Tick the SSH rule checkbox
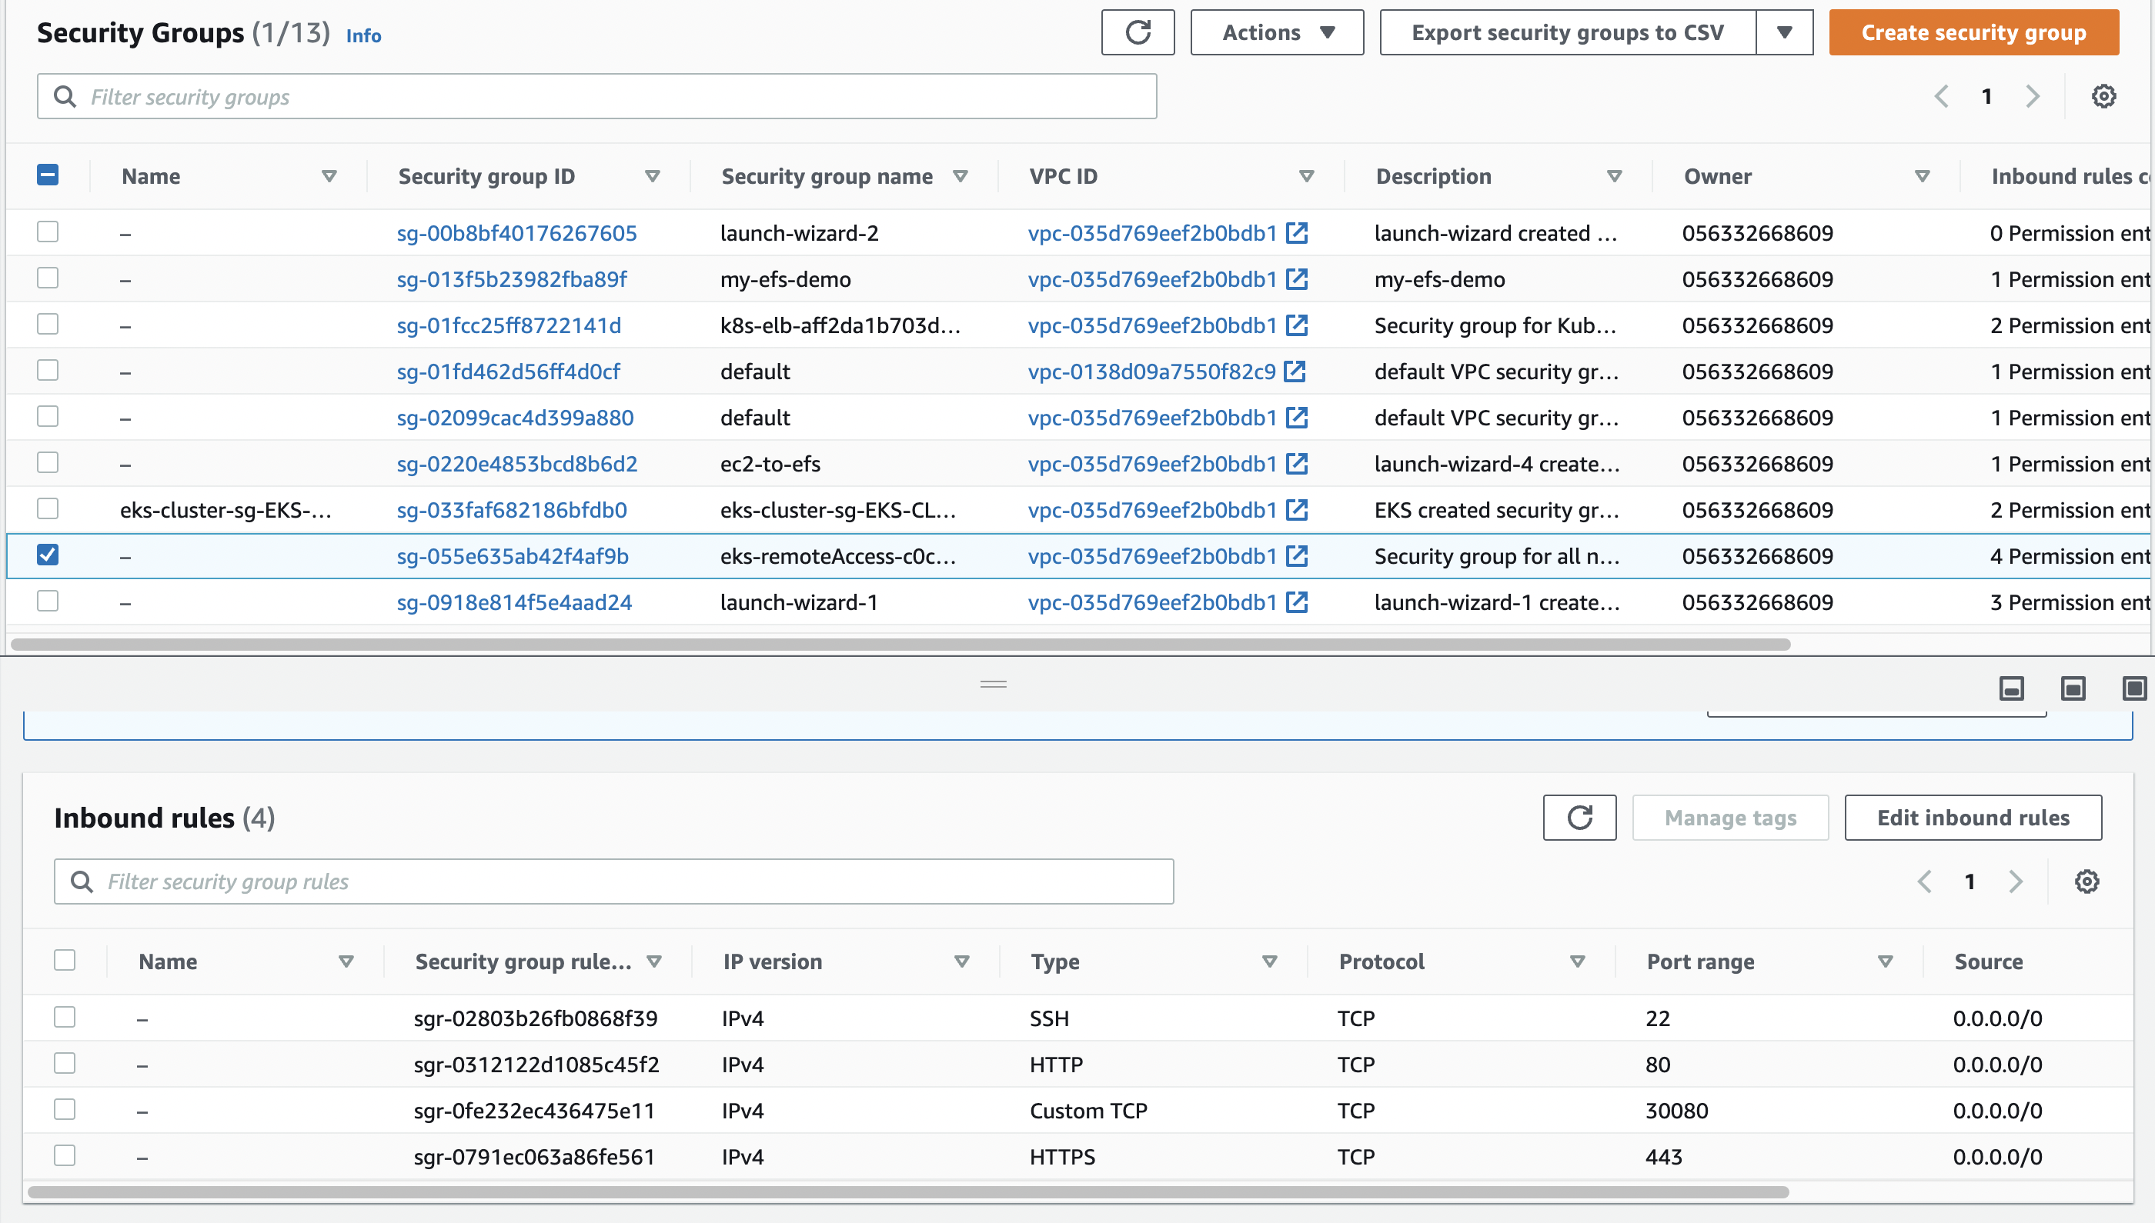 tap(65, 1017)
